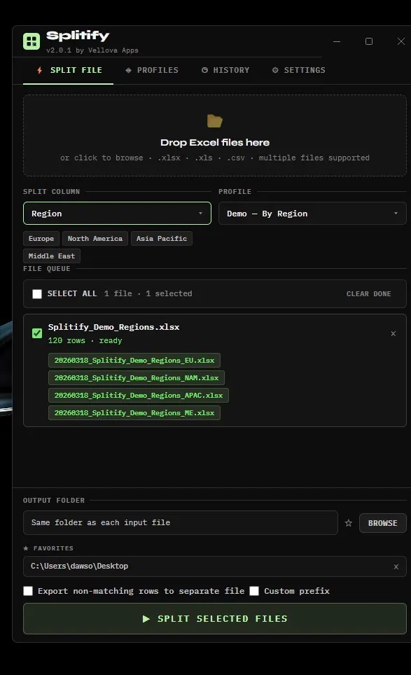Open the Split Column Region dropdown
411x675 pixels.
tap(117, 214)
